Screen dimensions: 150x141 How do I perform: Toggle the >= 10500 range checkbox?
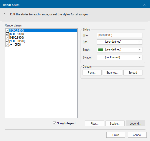7,45
